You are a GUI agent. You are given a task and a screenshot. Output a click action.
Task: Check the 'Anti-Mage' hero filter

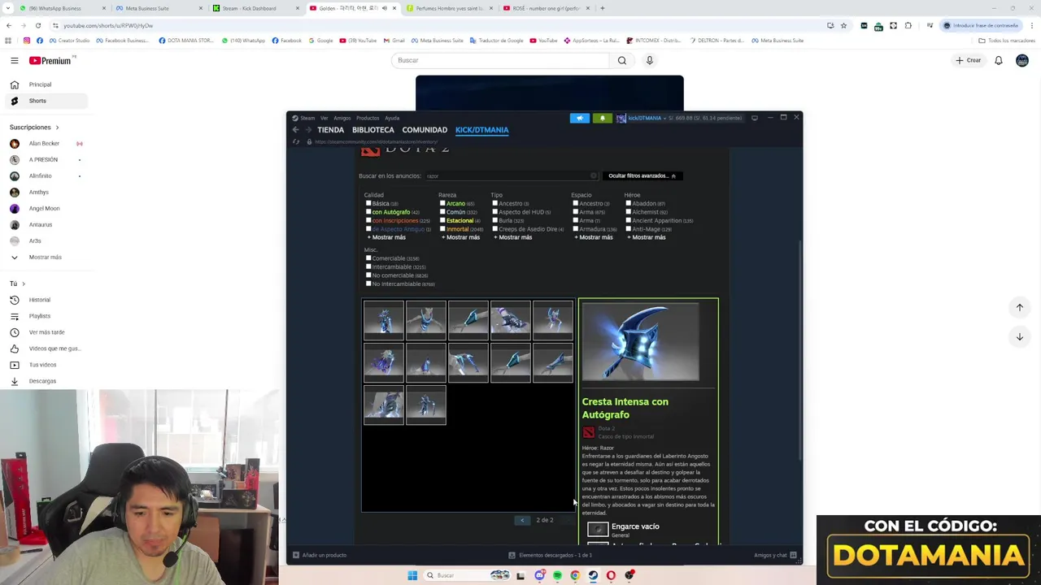click(629, 229)
